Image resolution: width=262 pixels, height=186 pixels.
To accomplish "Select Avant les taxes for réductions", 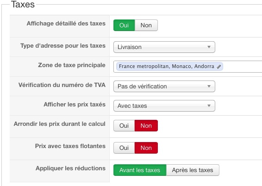I will click(140, 170).
